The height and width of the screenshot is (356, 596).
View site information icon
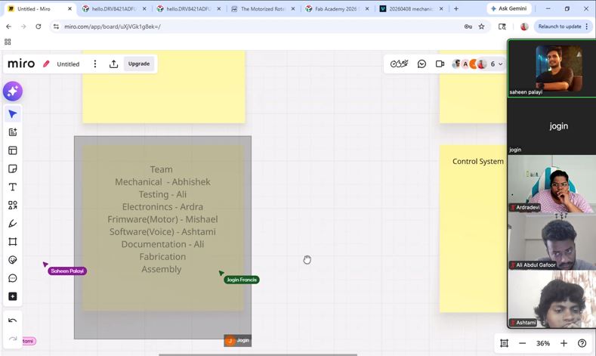pos(56,26)
